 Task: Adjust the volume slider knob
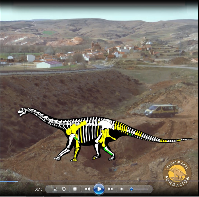[x=131, y=189]
